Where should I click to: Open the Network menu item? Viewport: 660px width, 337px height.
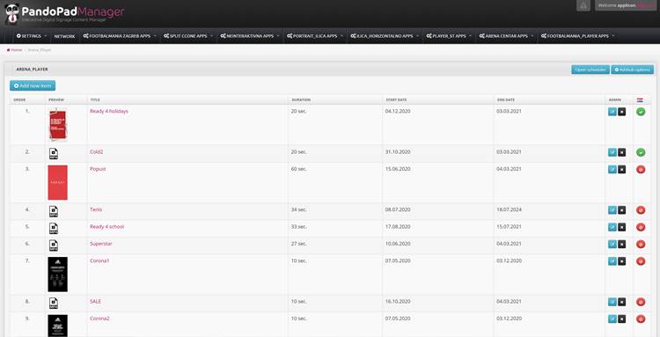[64, 37]
